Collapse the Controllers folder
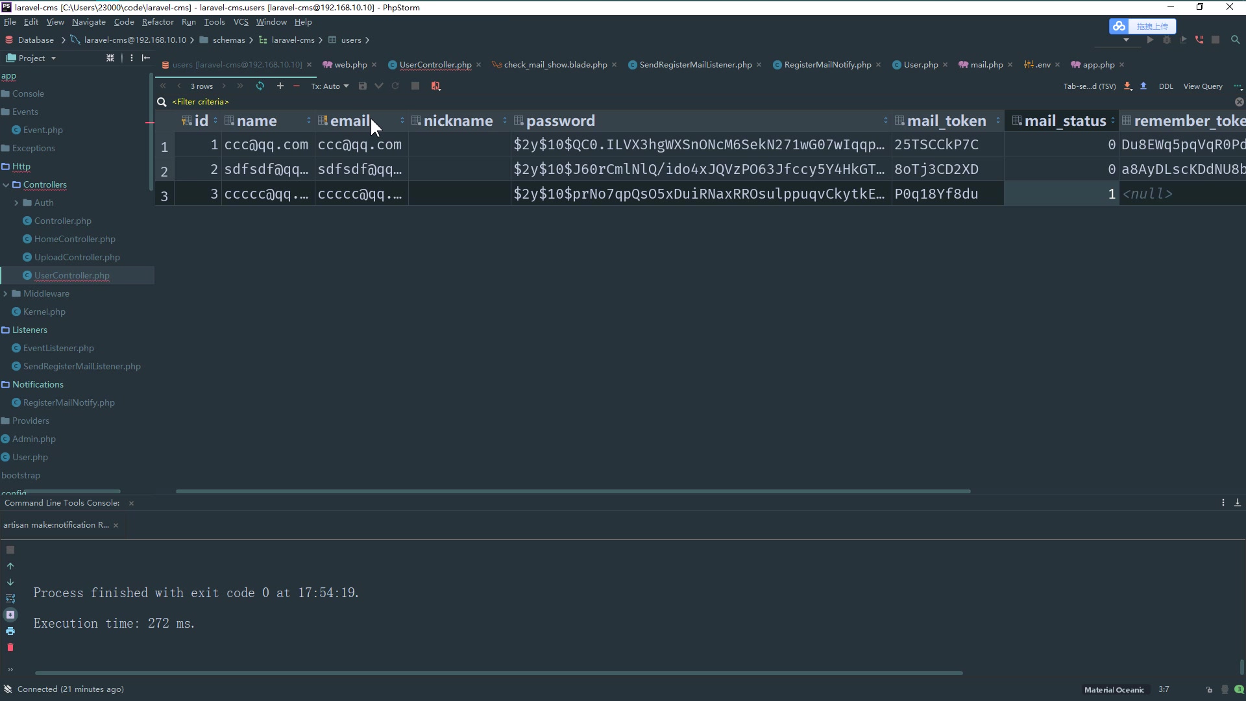 (5, 185)
